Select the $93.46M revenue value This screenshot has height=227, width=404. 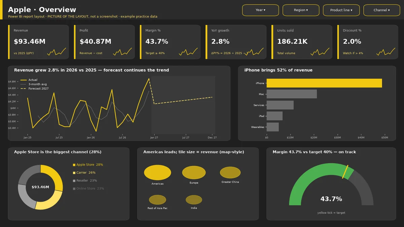[30, 42]
